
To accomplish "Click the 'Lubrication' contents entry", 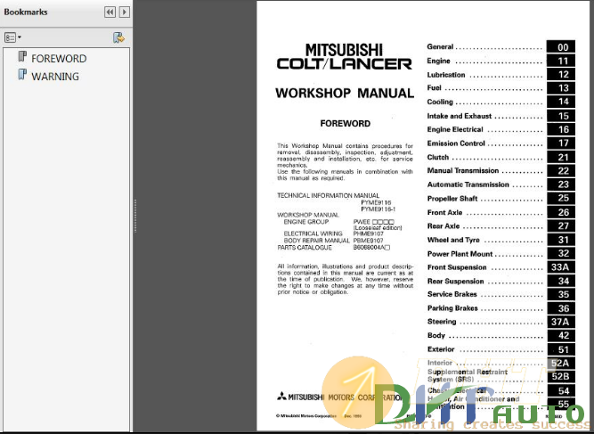I will pos(446,75).
